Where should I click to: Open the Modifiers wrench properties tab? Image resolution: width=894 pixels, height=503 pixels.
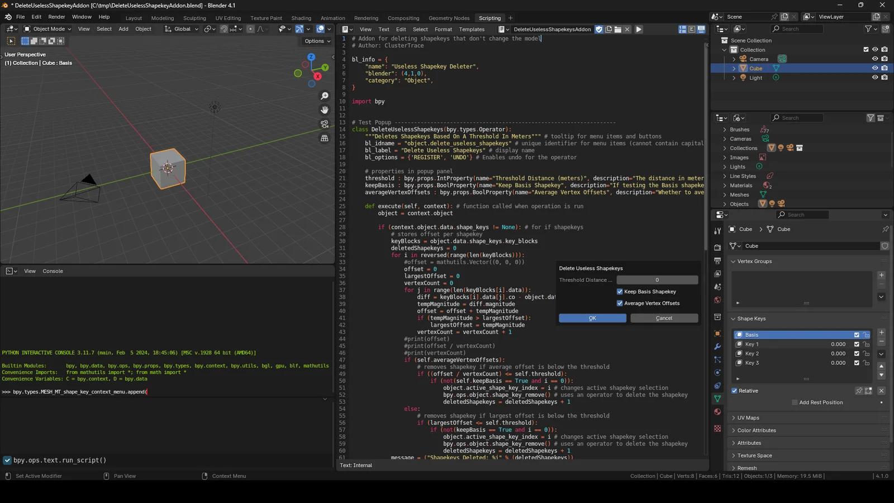coord(717,347)
